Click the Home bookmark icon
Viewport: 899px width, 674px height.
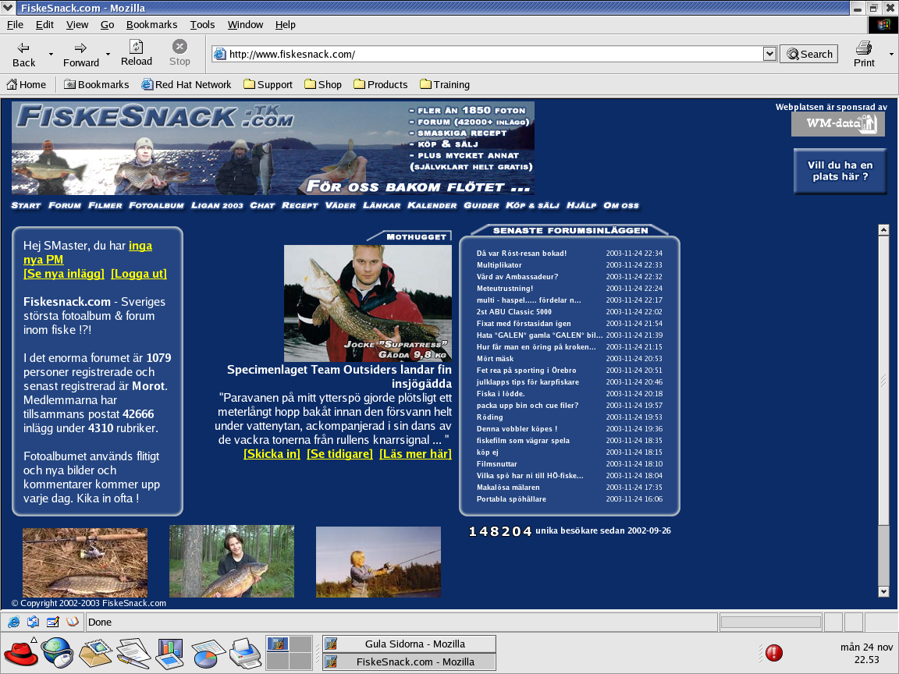12,84
